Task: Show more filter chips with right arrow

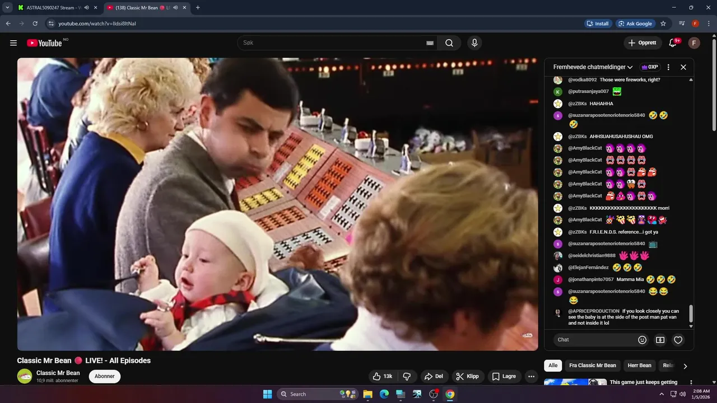Action: [685, 366]
